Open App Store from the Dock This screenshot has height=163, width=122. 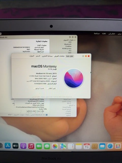click(x=8, y=146)
